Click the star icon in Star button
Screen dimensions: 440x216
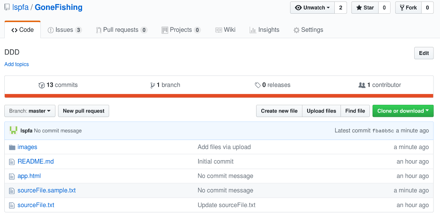359,8
